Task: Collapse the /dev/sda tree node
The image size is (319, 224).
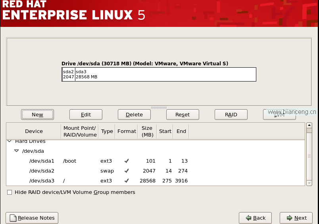Action: (x=17, y=151)
